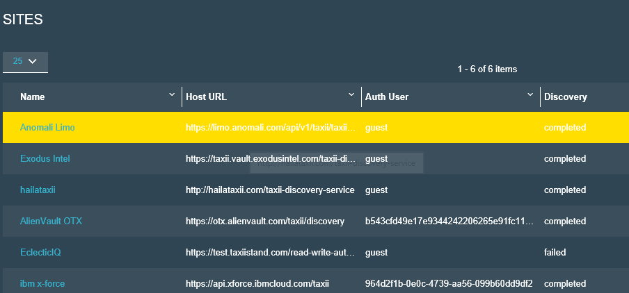Sort by the Host URL column header

(x=206, y=97)
